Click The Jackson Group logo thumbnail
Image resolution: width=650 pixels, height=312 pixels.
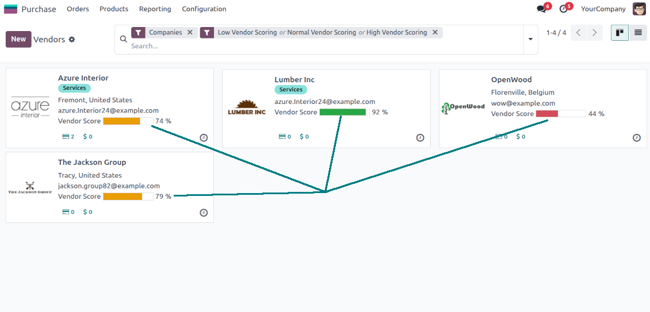[x=30, y=187]
